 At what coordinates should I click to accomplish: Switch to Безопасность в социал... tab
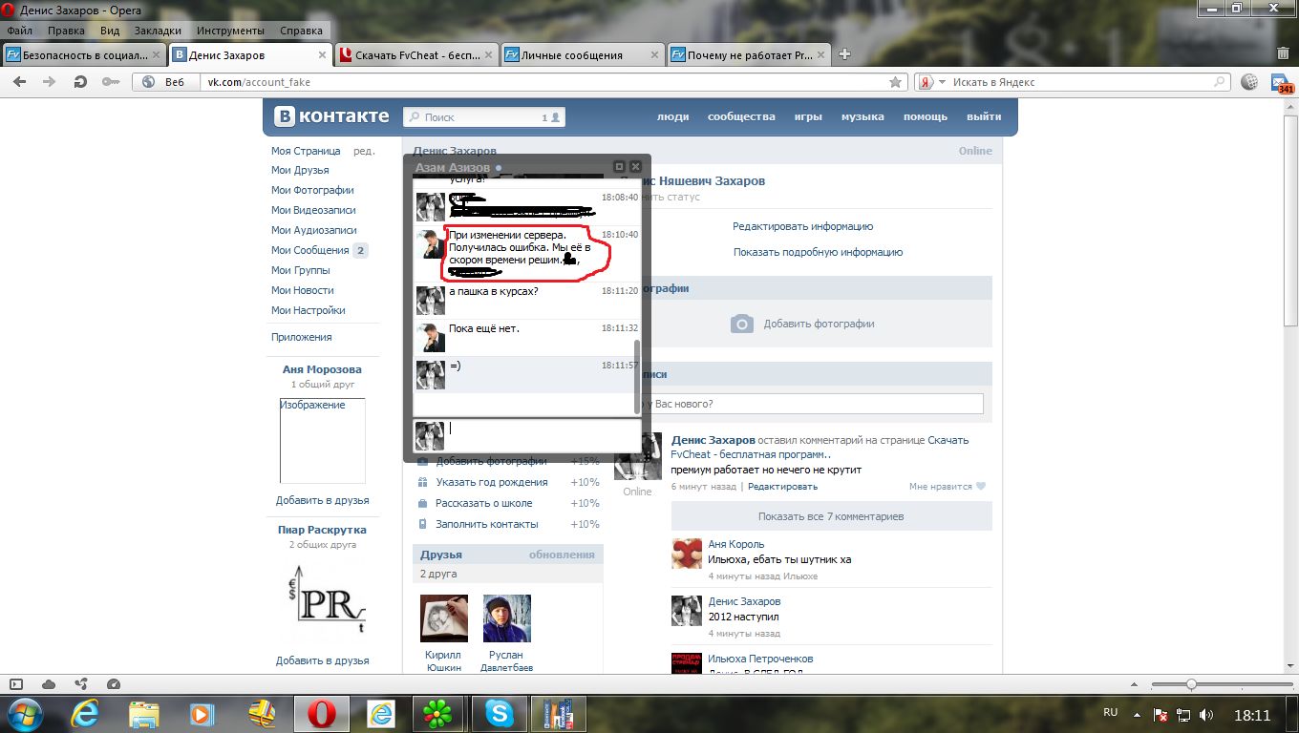(84, 55)
